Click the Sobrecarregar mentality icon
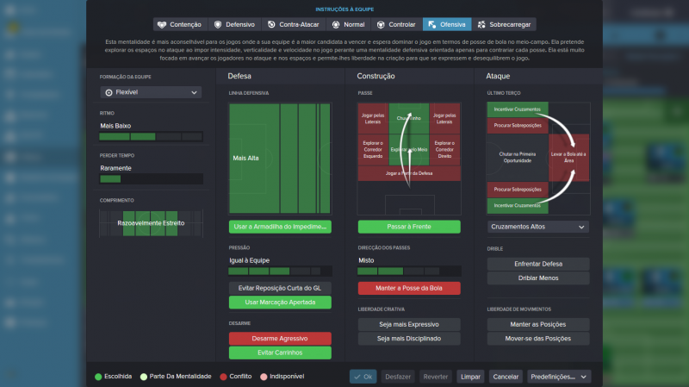 pos(481,24)
